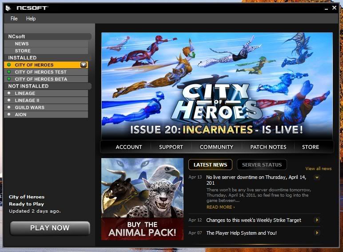Select News in the NCsoft sidebar

(46, 43)
